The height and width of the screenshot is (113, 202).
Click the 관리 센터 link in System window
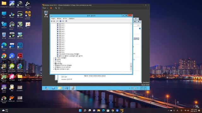[64, 77]
